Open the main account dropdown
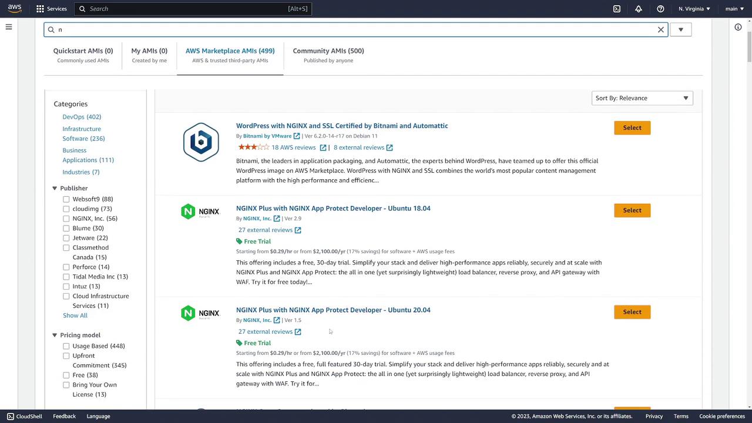 point(735,9)
